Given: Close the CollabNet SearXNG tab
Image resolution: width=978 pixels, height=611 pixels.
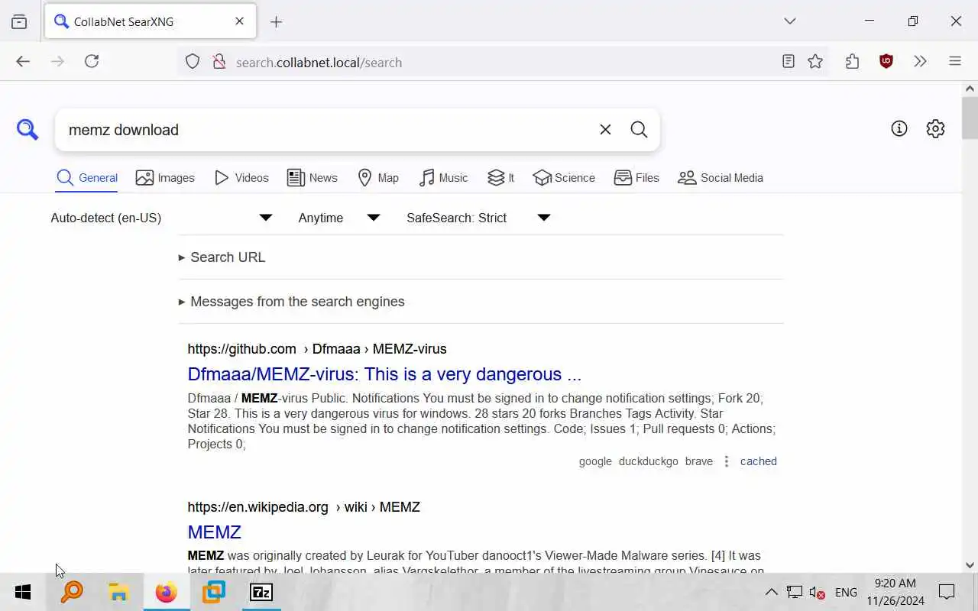Looking at the screenshot, I should (239, 21).
